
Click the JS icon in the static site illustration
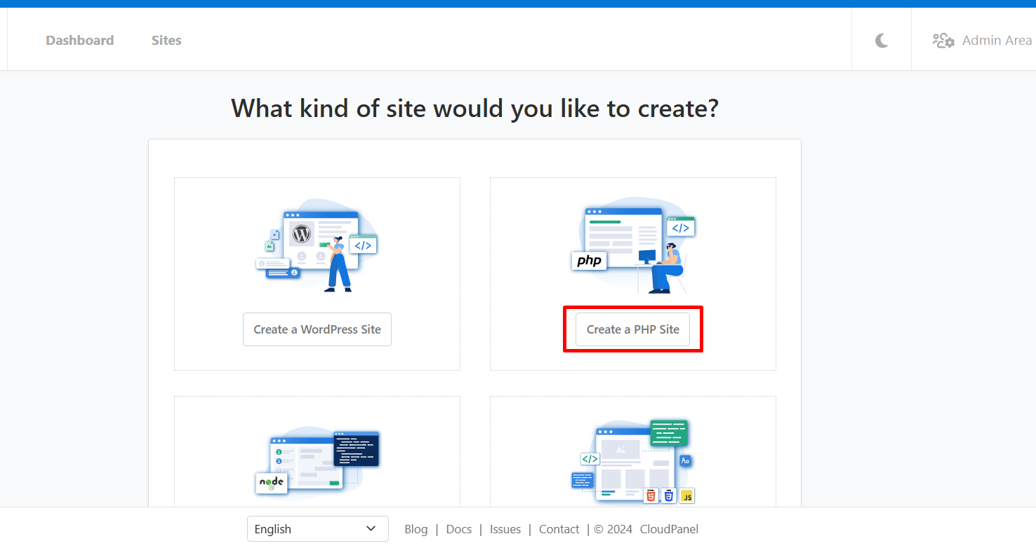[687, 495]
